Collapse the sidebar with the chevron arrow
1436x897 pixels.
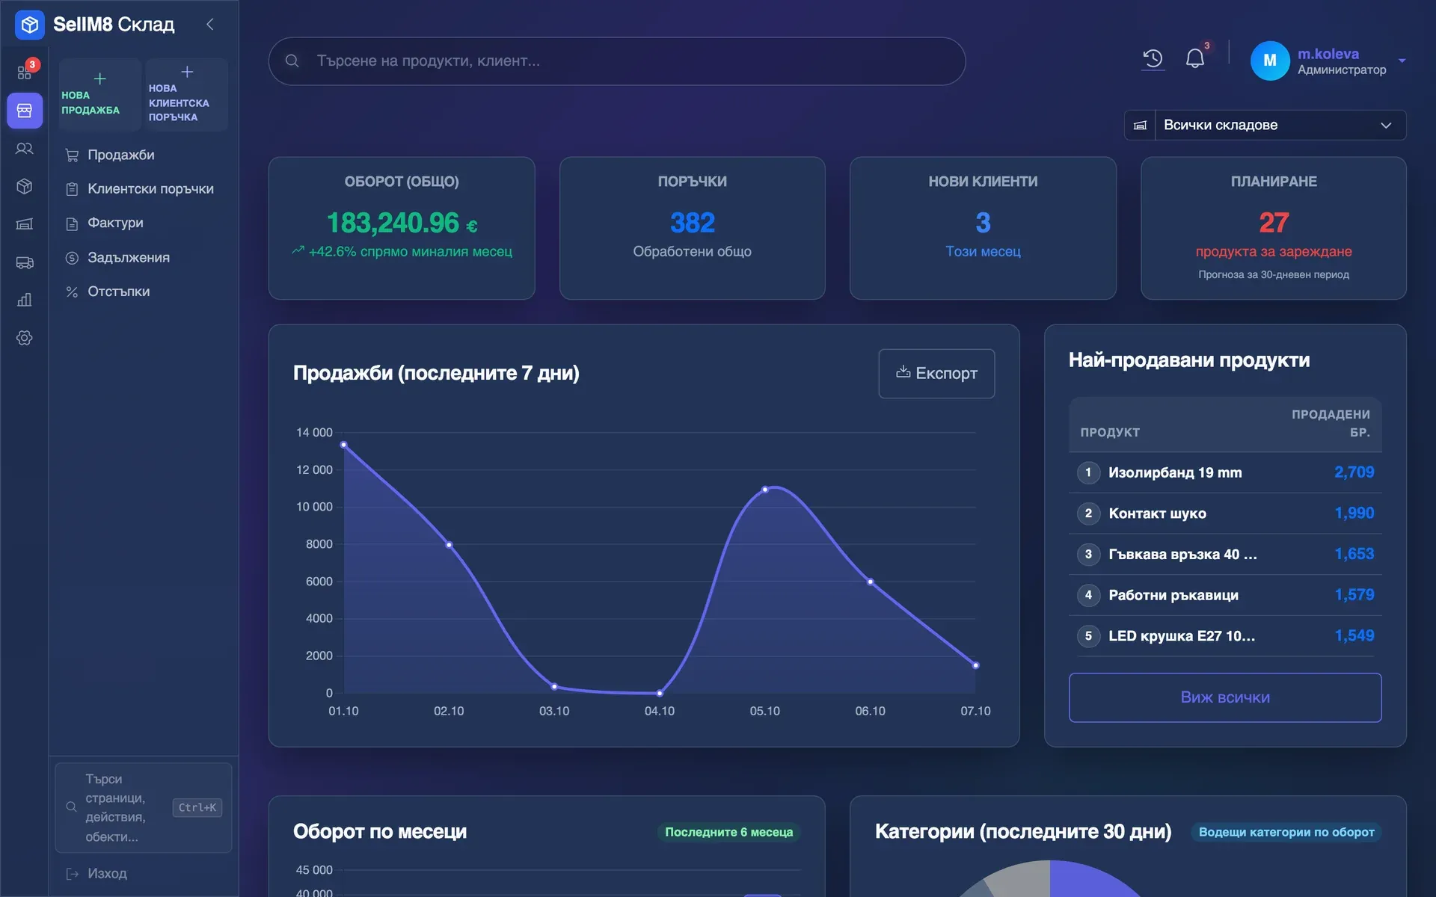tap(210, 25)
